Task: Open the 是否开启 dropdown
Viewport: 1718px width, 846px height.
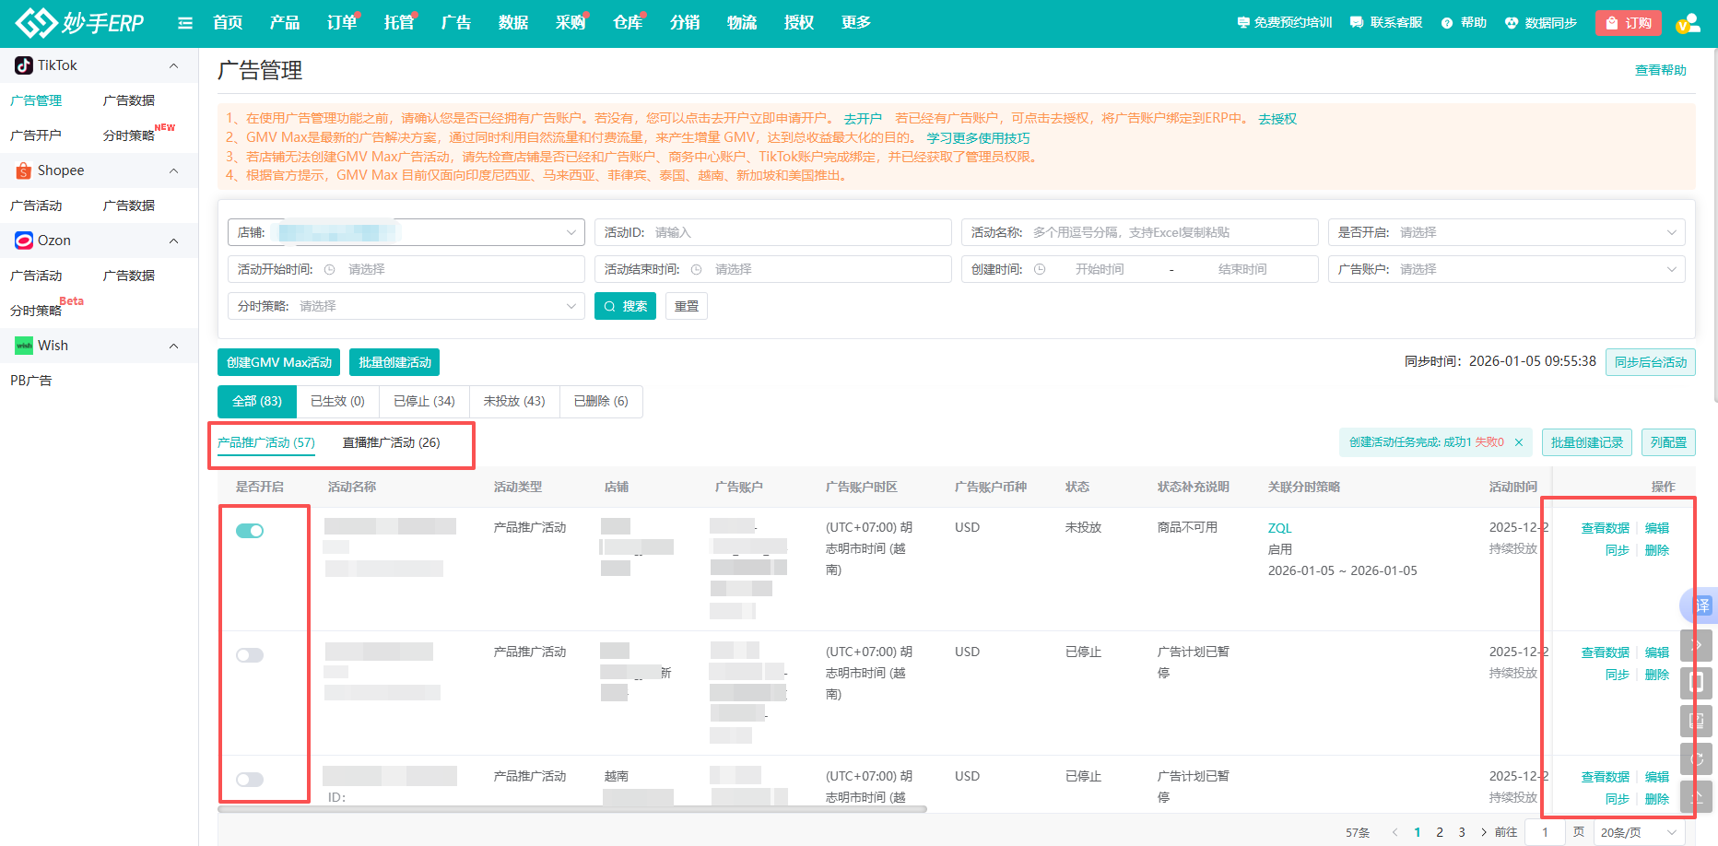Action: coord(1507,232)
